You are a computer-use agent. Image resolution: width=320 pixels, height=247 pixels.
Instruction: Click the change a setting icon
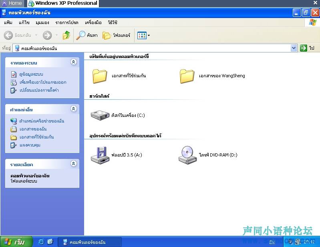(13, 90)
